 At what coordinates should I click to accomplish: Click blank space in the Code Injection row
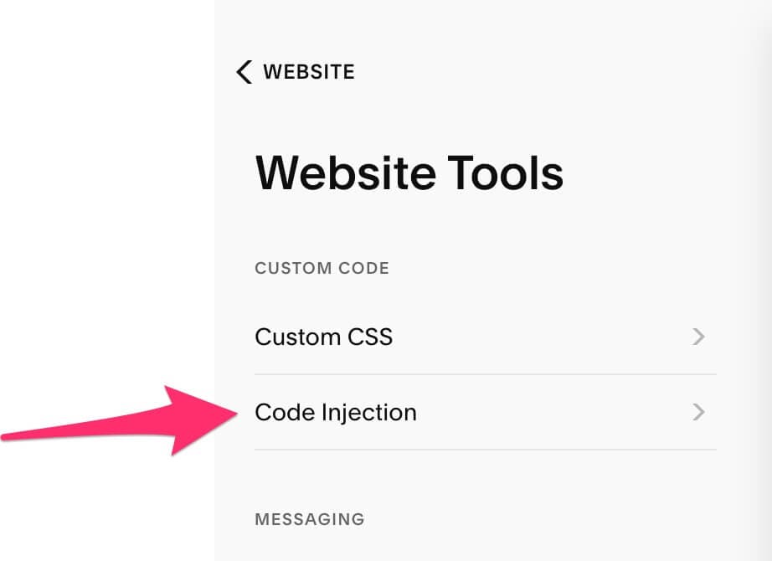tap(552, 412)
